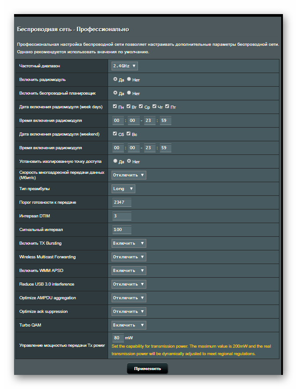Toggle the Сб weekend checkbox

coord(115,134)
